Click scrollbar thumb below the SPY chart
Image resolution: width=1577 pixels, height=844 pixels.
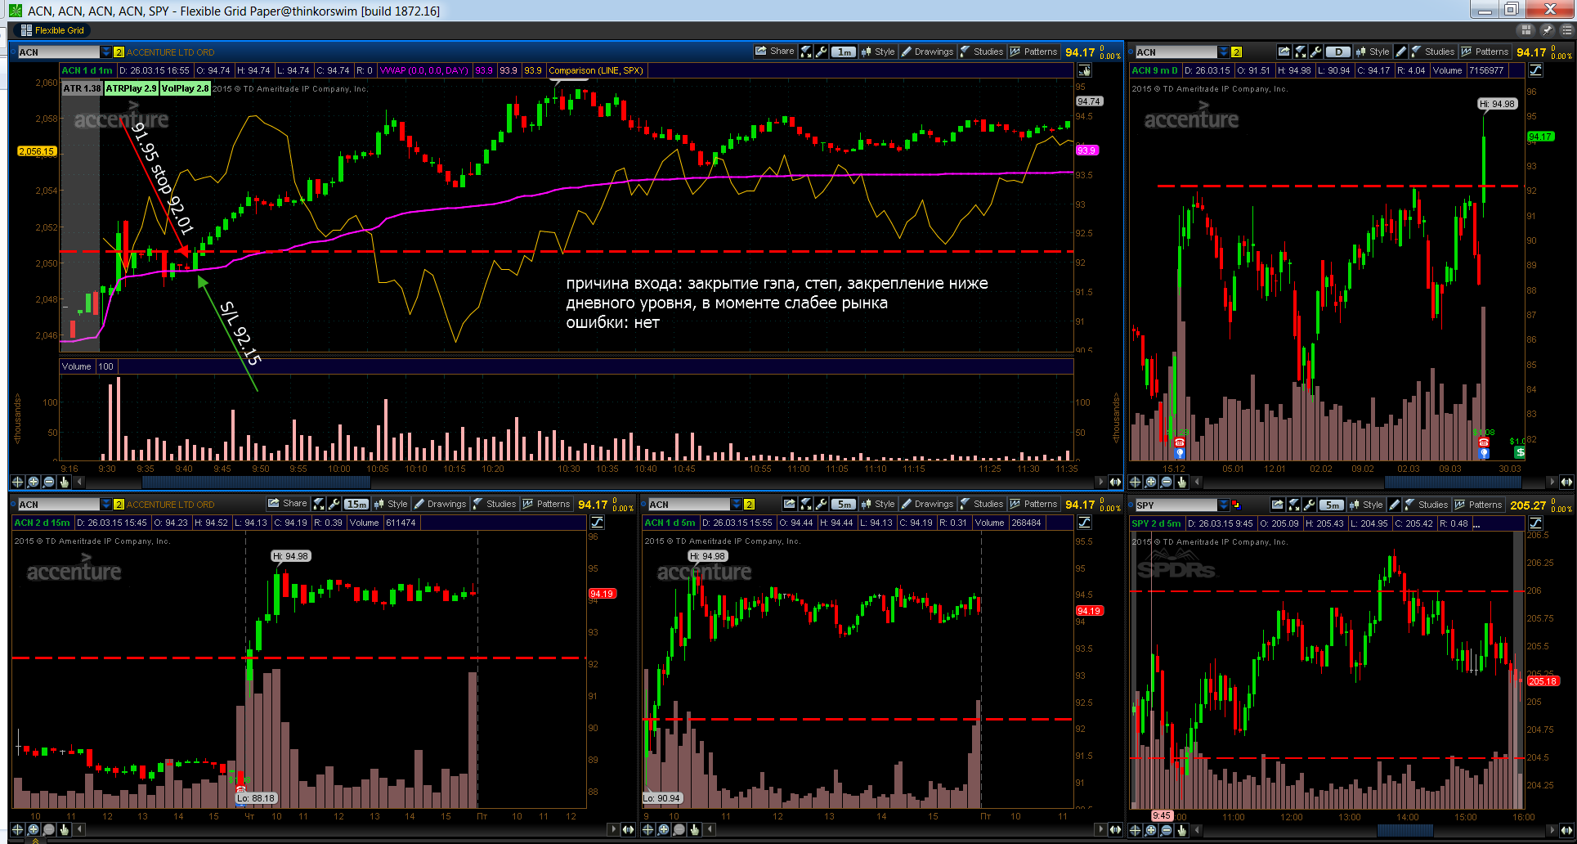(1405, 830)
